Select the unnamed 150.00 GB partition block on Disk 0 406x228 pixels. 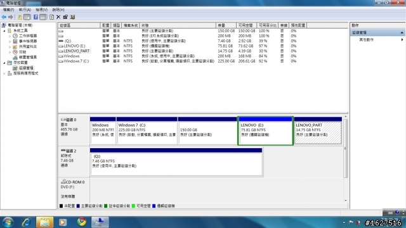[x=207, y=130]
